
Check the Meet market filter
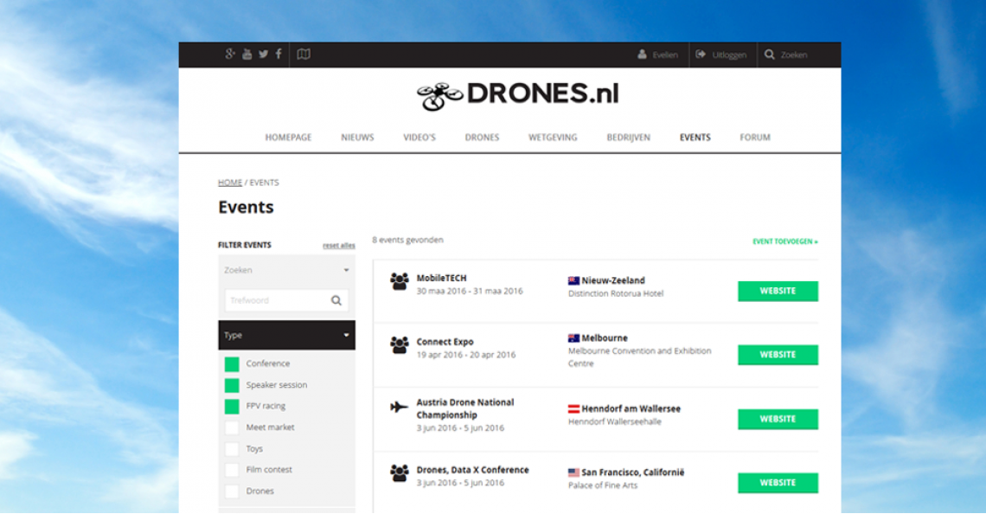click(231, 427)
